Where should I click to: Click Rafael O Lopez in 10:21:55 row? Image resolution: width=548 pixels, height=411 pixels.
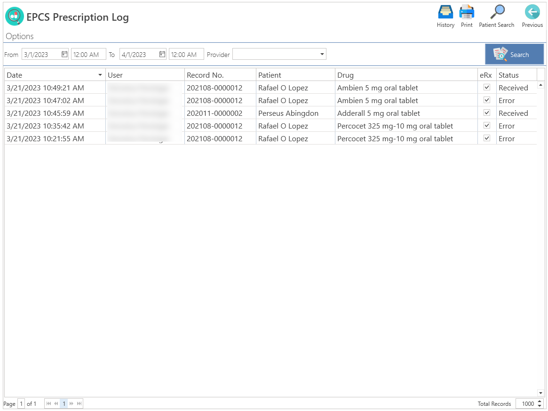pyautogui.click(x=283, y=139)
